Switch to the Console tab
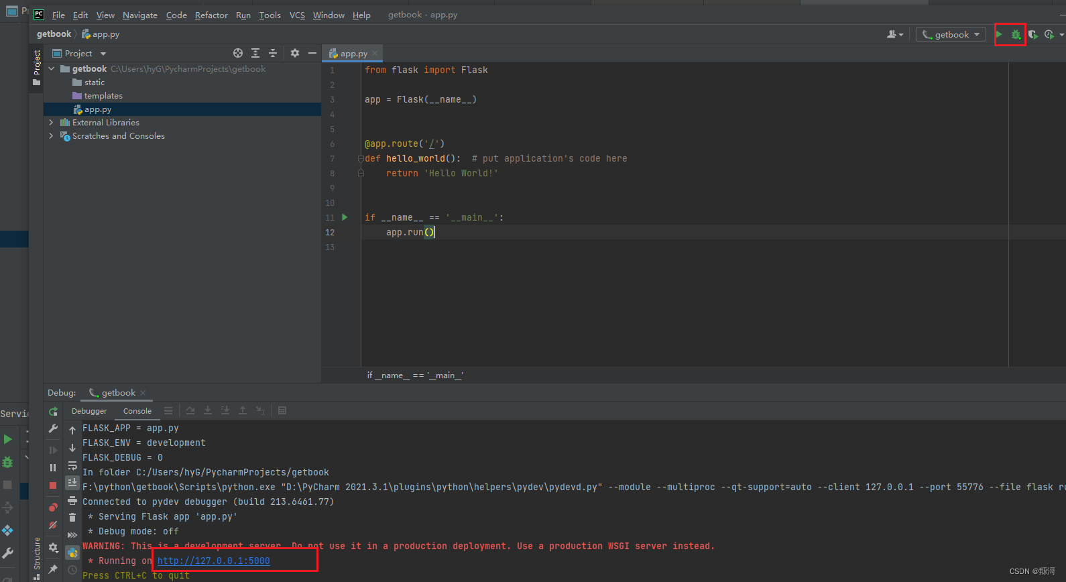This screenshot has height=582, width=1066. coord(137,411)
